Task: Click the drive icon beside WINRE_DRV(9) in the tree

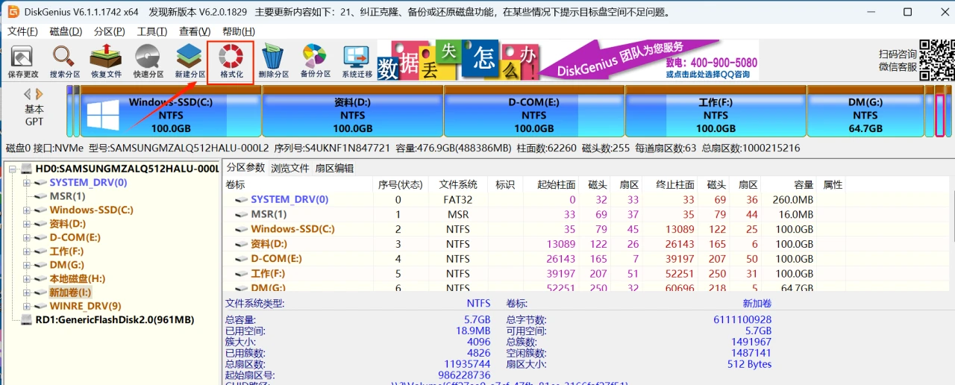Action: point(40,306)
